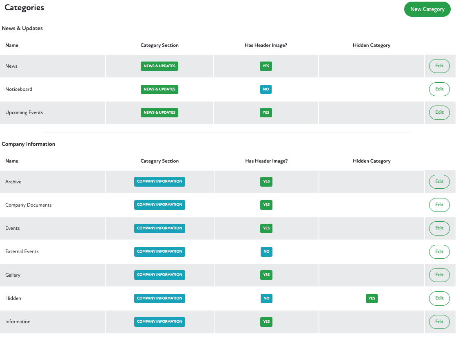
Task: Click the NO badge in External Events row
Action: pos(266,252)
